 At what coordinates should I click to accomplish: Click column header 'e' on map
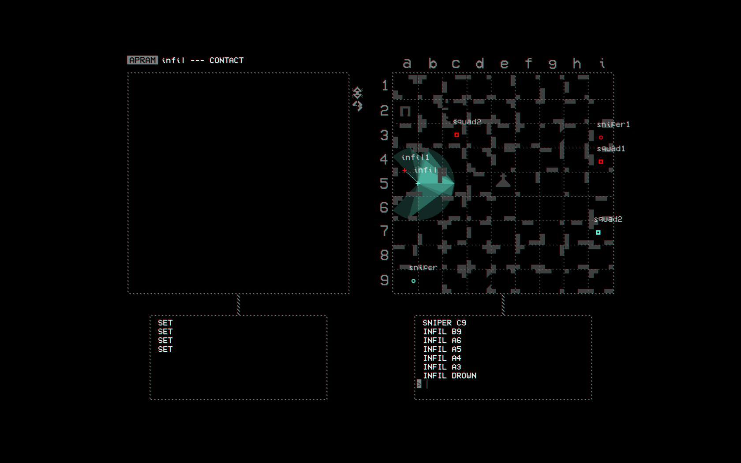coord(504,64)
